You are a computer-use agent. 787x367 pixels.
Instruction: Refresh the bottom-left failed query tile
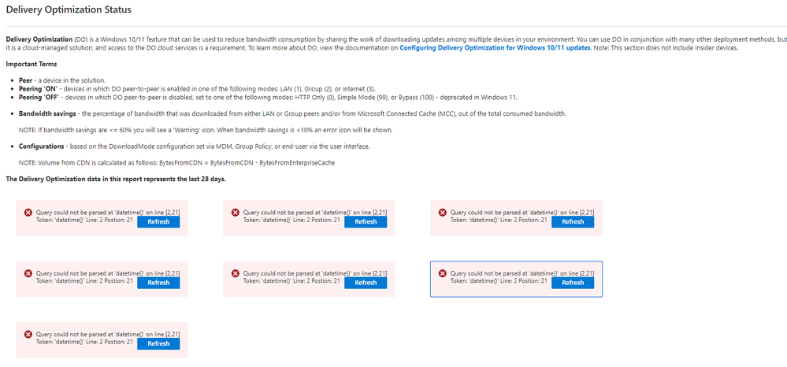(x=158, y=343)
